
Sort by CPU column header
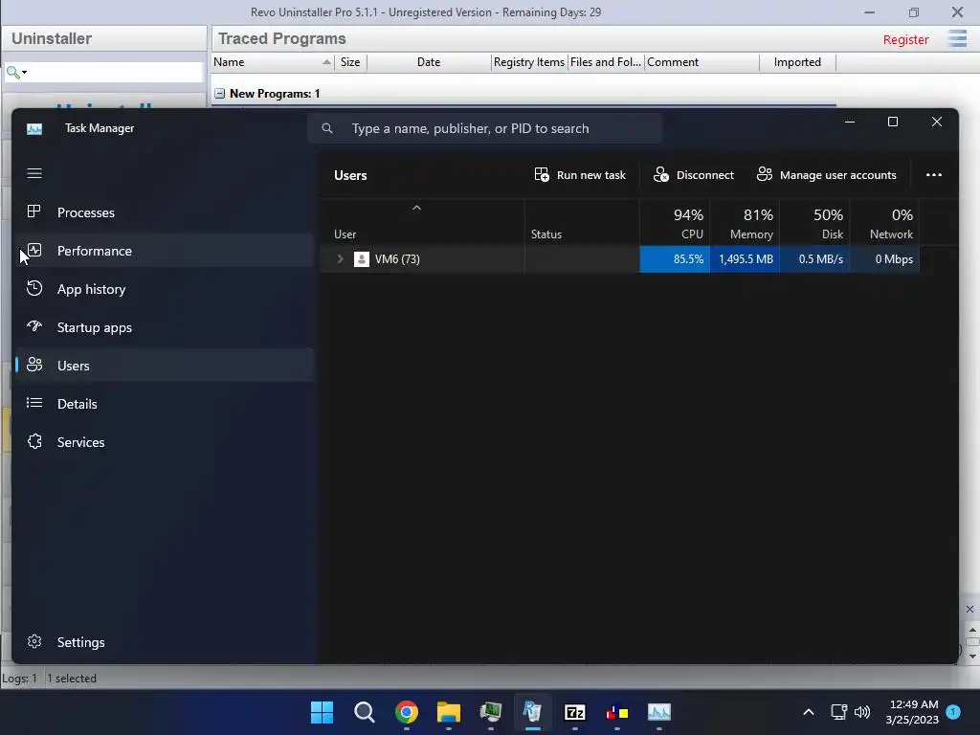(x=675, y=223)
